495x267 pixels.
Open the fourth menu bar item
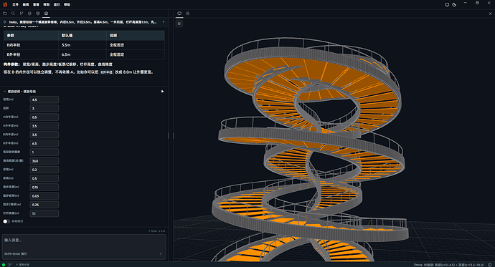47,4
